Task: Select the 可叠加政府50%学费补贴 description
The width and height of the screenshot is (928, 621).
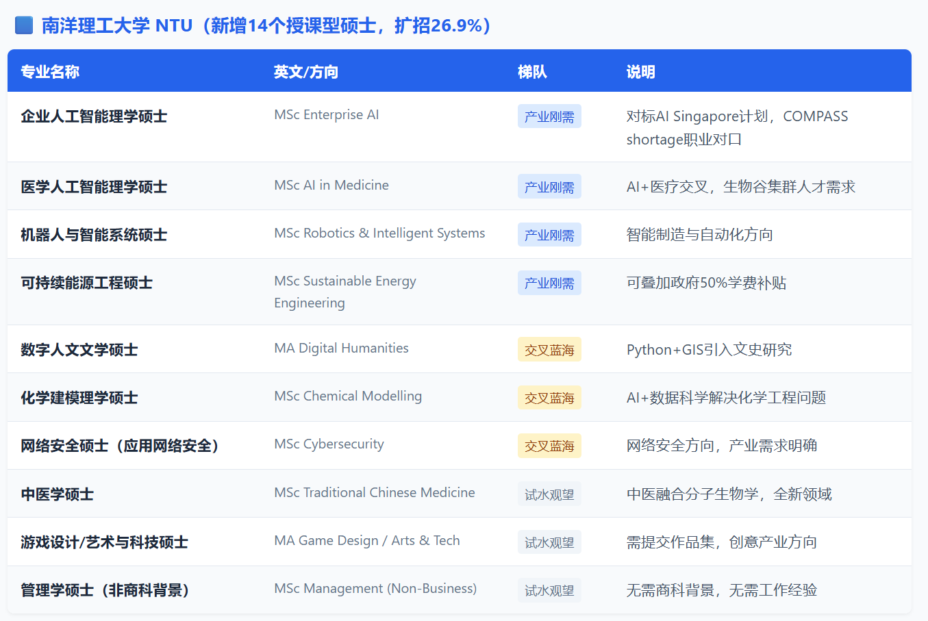Action: (x=706, y=283)
